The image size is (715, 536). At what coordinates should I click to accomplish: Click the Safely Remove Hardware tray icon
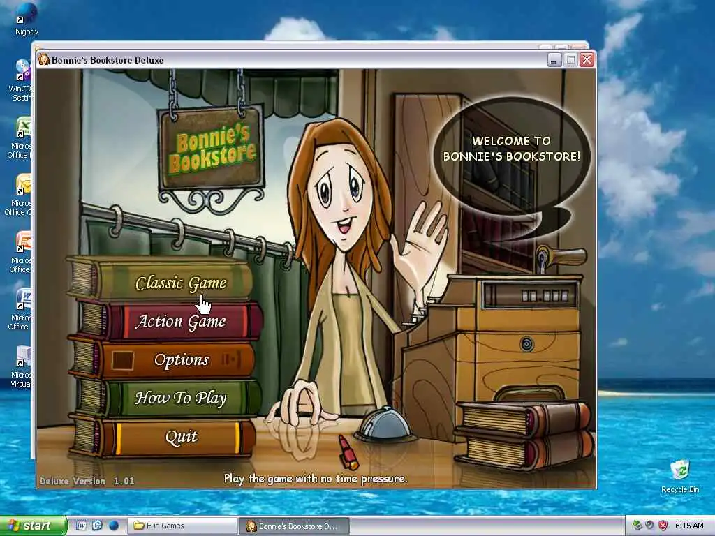point(637,526)
